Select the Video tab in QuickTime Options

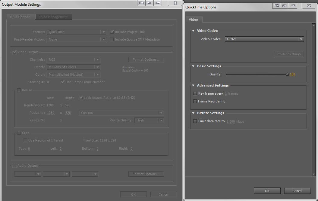click(194, 20)
